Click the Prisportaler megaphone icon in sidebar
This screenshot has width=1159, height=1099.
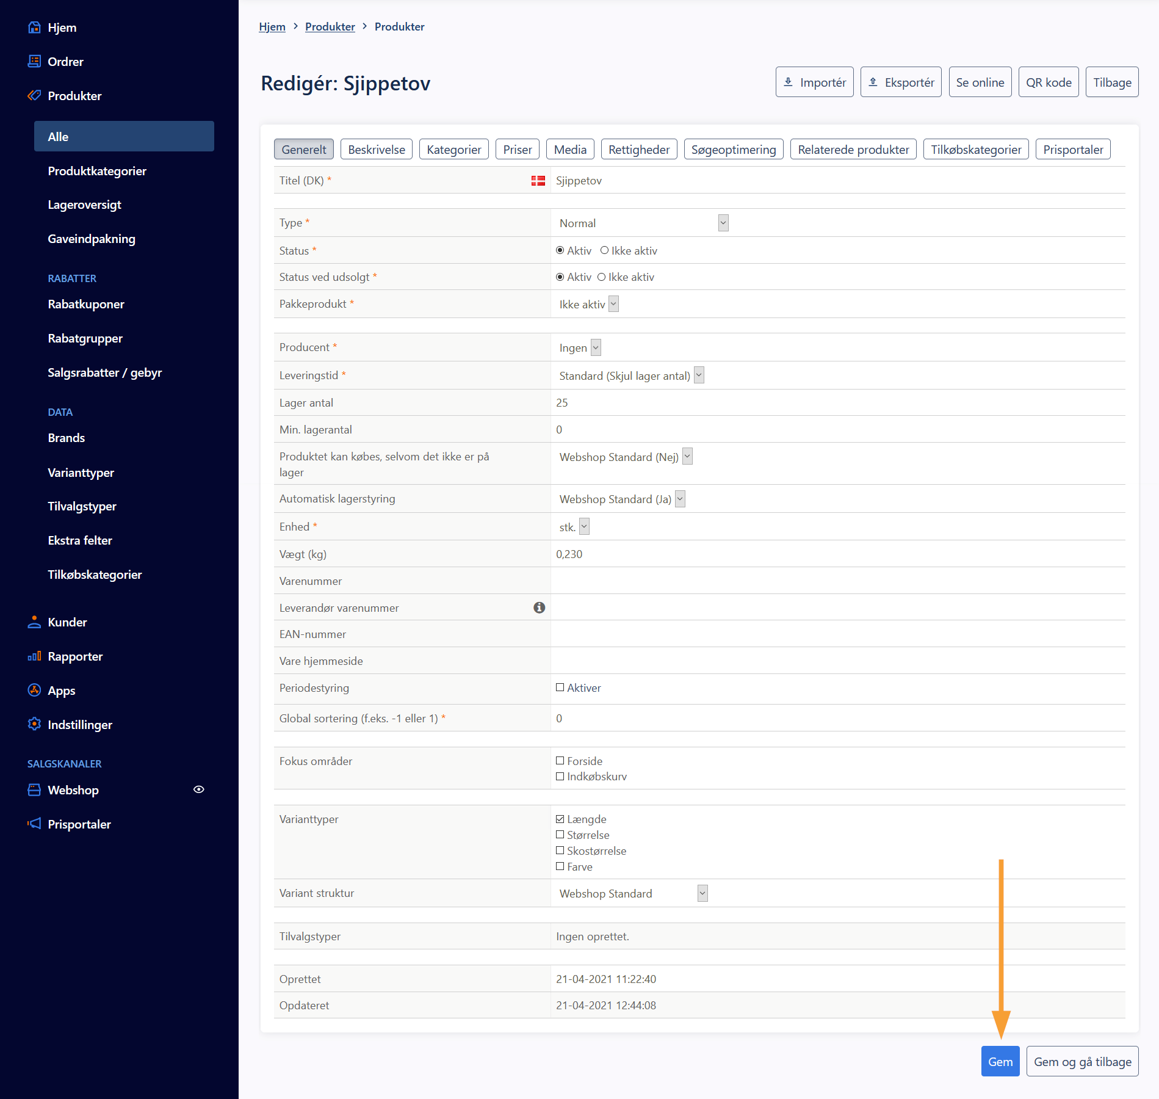click(x=34, y=824)
